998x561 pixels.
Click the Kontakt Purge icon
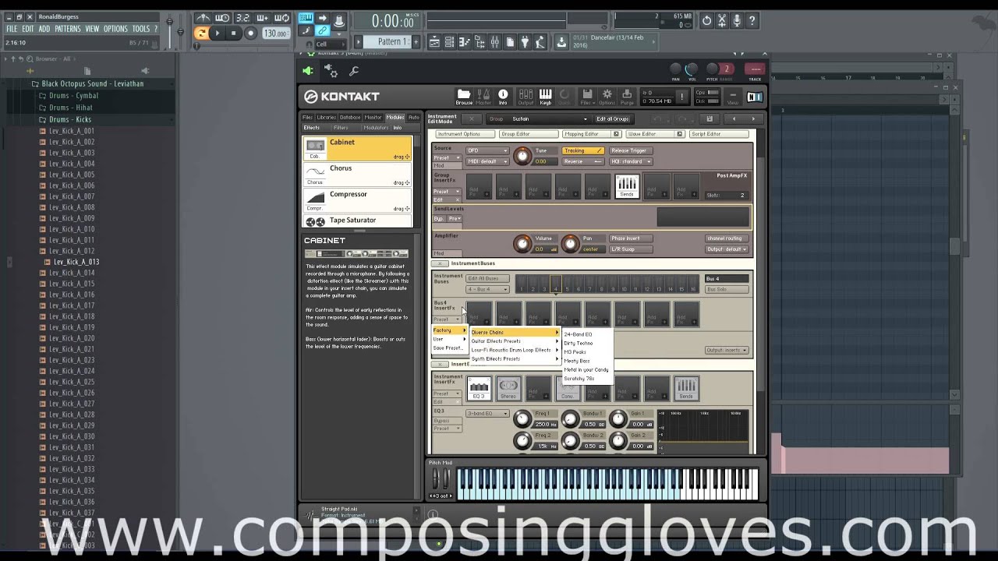(627, 97)
